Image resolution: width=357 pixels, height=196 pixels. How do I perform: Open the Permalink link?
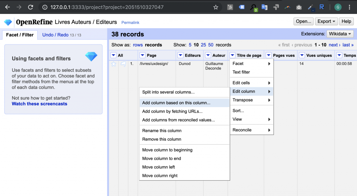coord(130,23)
